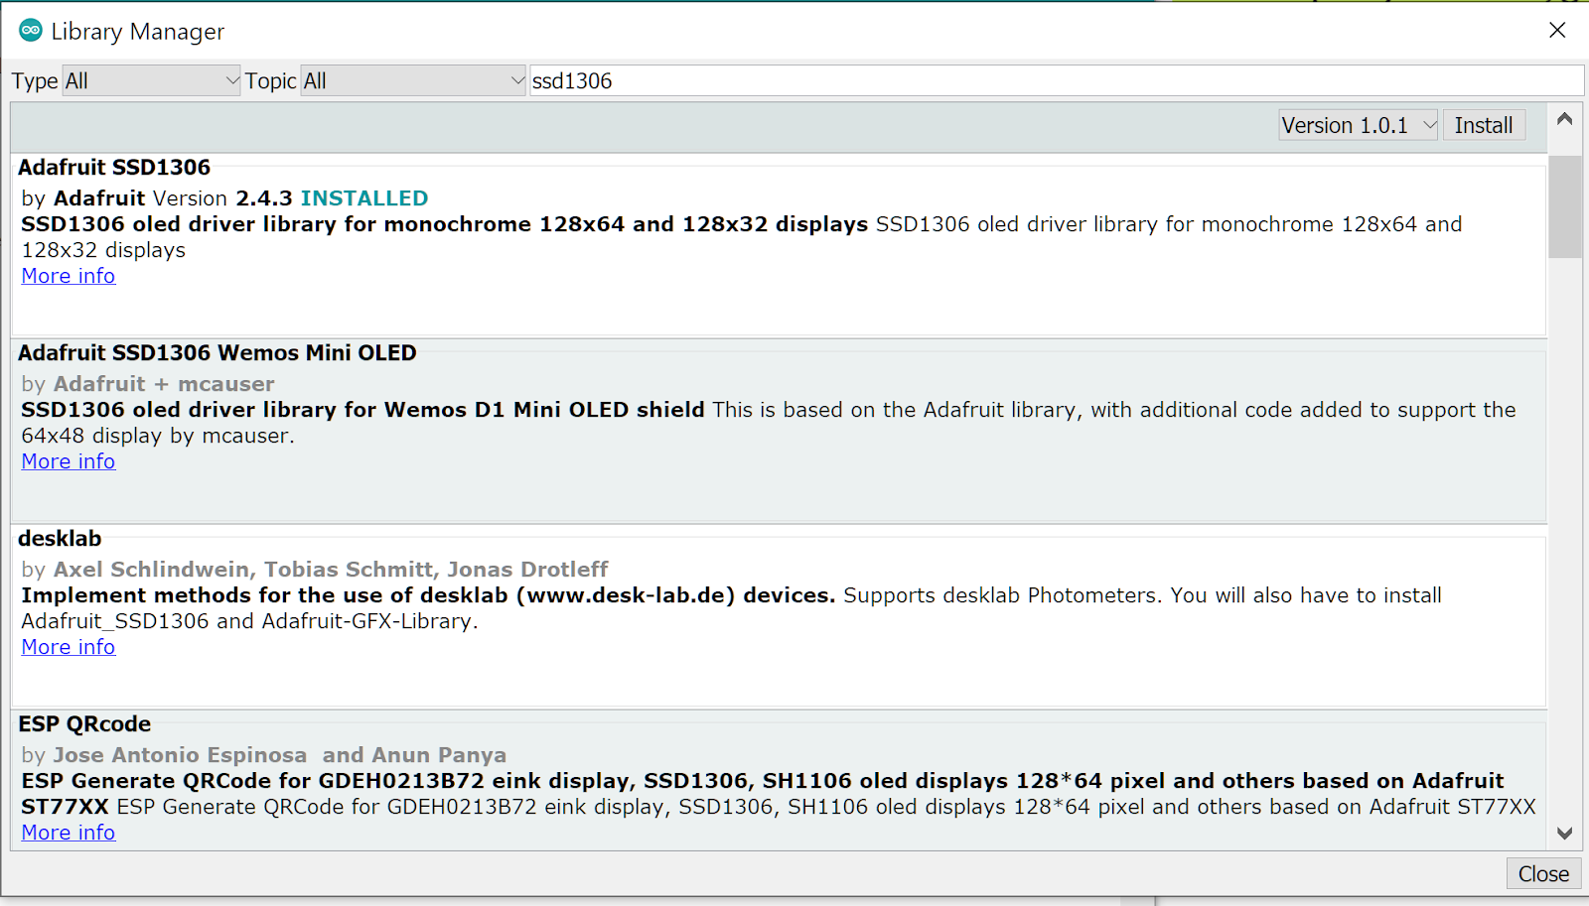The width and height of the screenshot is (1589, 906).
Task: Open More info for desklab library
Action: [69, 647]
